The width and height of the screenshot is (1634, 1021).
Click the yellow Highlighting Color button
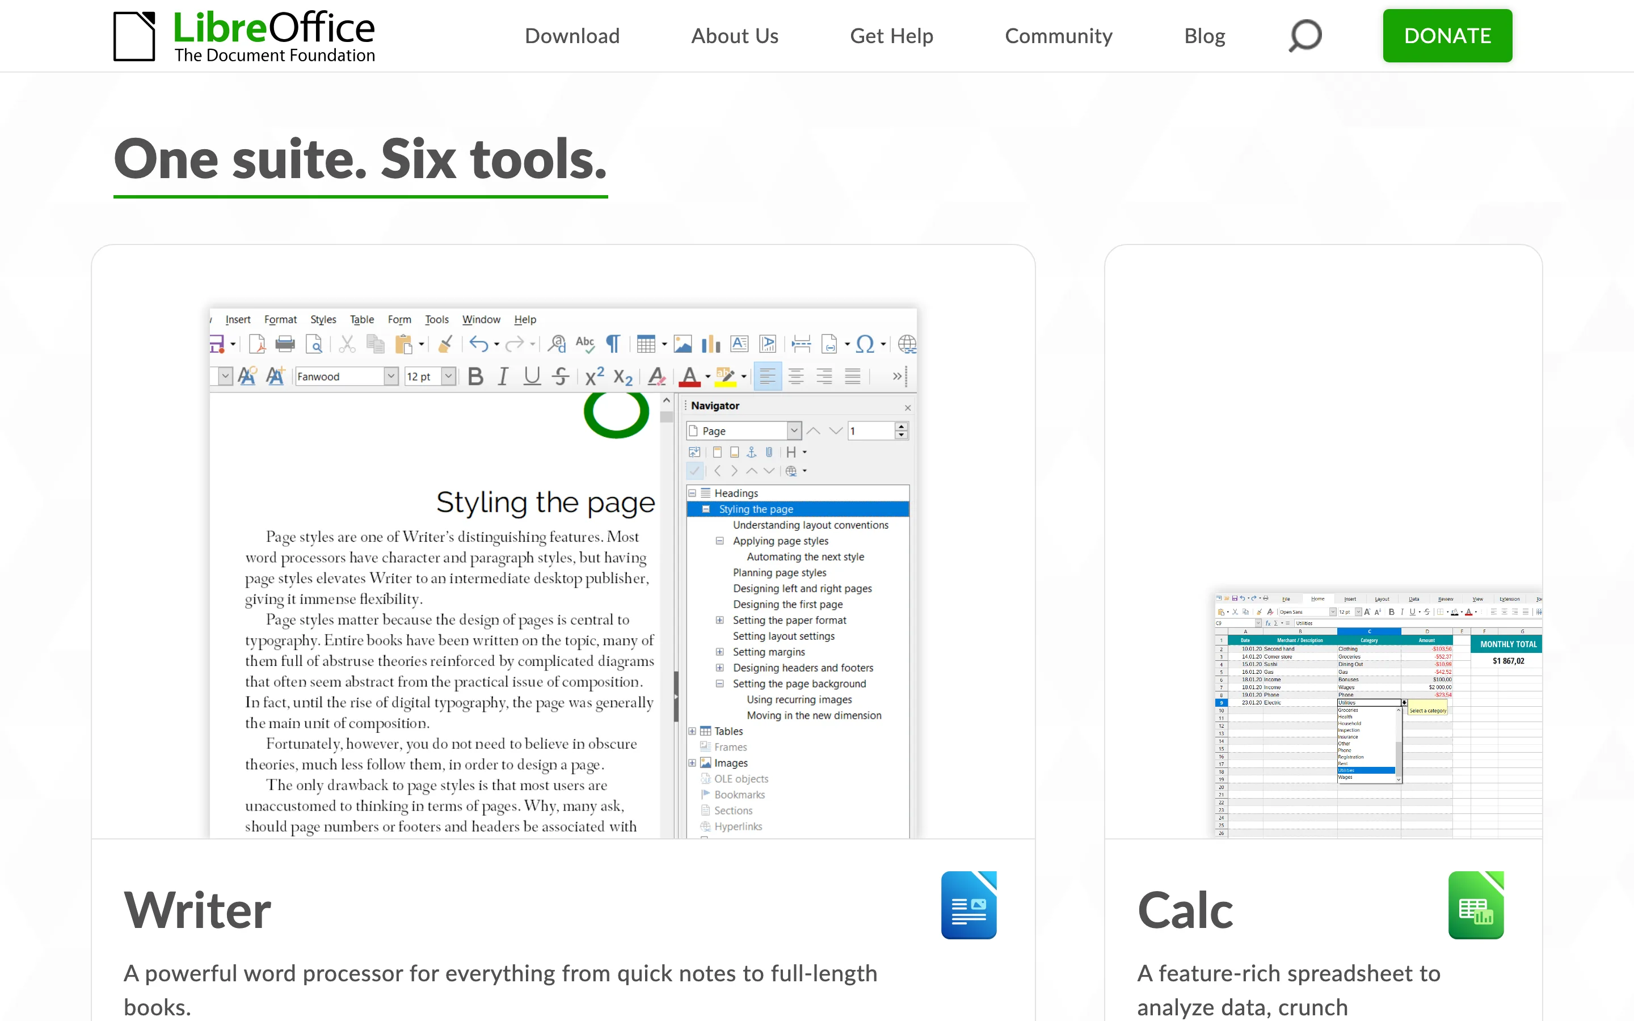(x=725, y=377)
